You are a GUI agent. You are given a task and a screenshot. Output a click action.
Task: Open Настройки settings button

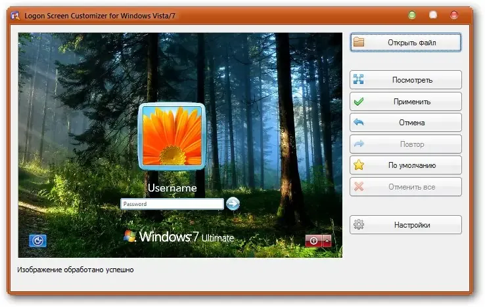click(x=405, y=224)
